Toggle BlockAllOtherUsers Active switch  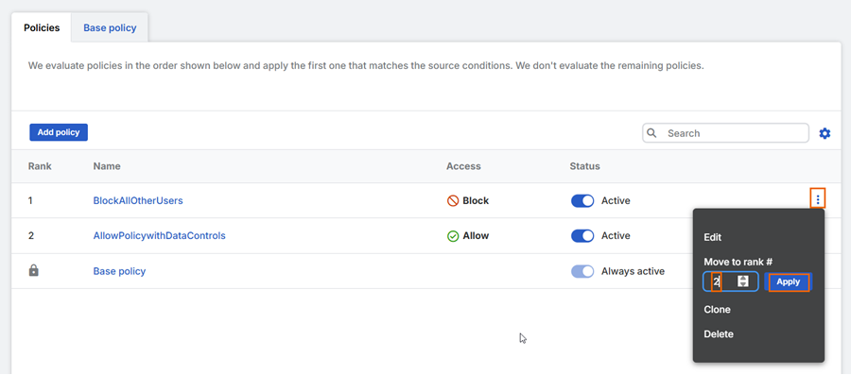click(x=582, y=201)
